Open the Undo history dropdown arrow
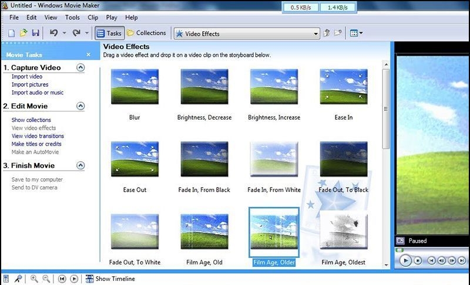The width and height of the screenshot is (470, 285). click(64, 33)
